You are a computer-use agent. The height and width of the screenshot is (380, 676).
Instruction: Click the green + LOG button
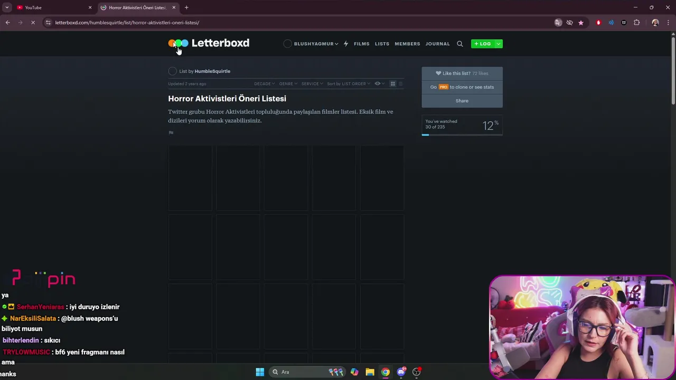pyautogui.click(x=483, y=44)
